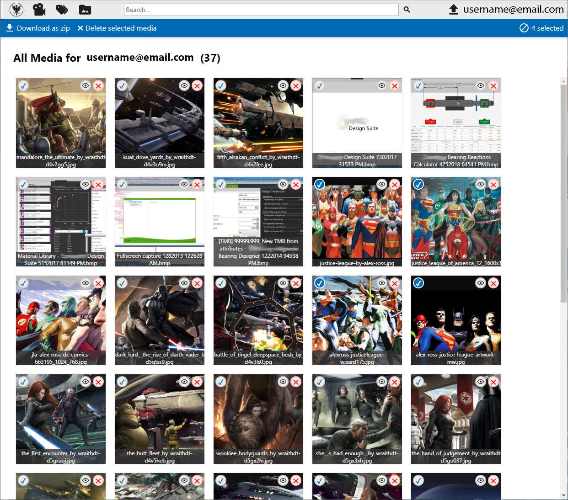
Task: Open the tags icon in the header
Action: 62,10
